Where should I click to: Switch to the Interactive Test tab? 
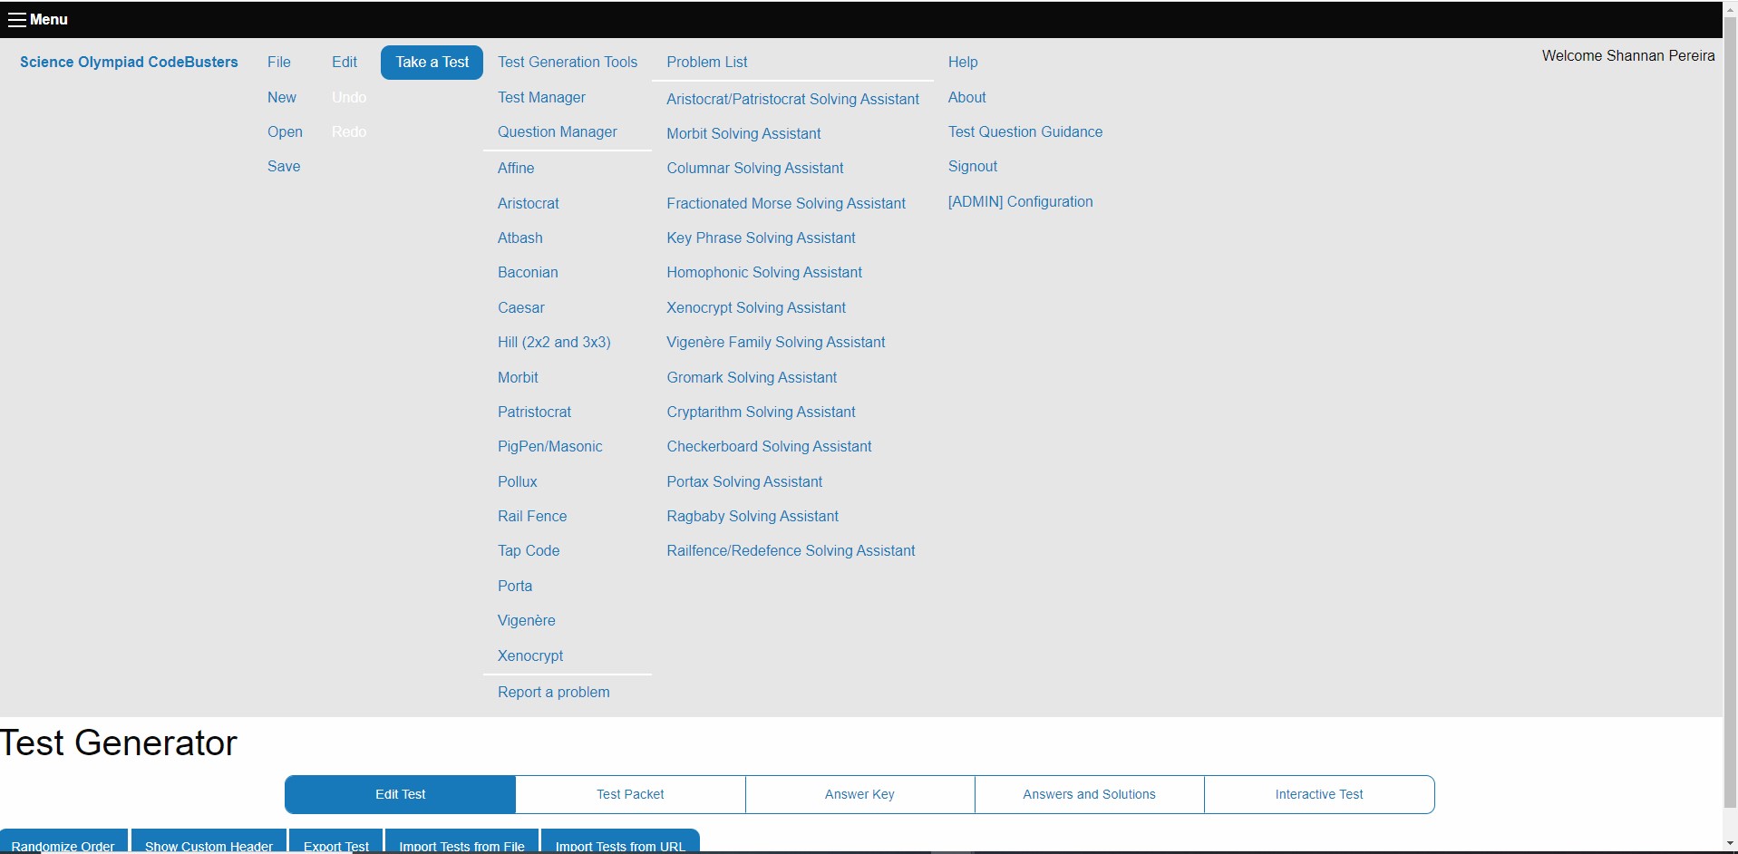click(1318, 794)
